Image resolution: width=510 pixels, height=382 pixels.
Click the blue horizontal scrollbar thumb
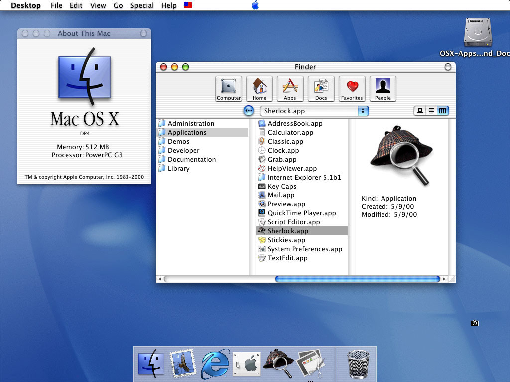point(358,279)
